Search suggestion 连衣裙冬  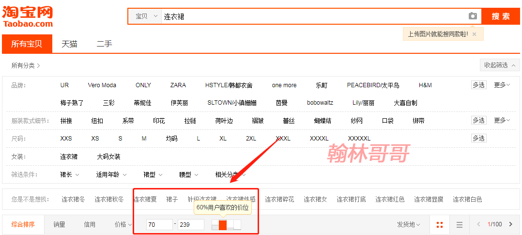tap(73, 199)
